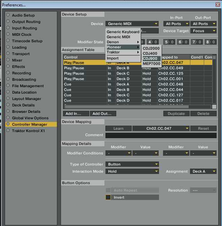The image size is (222, 226).
Task: Open Timecode Setup preferences
Action: (x=27, y=41)
